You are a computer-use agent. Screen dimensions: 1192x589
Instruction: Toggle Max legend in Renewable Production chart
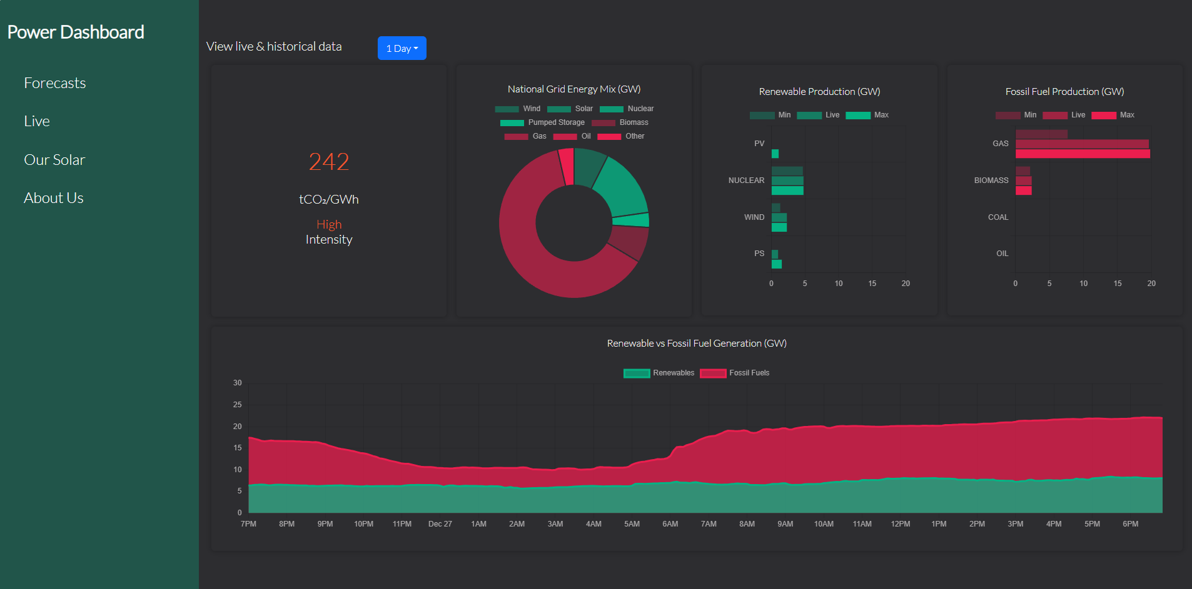[869, 115]
